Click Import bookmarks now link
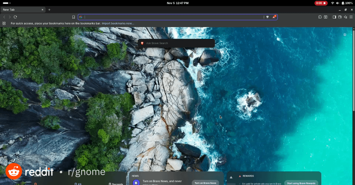Viewport: 355px width, 185px height. (118, 24)
